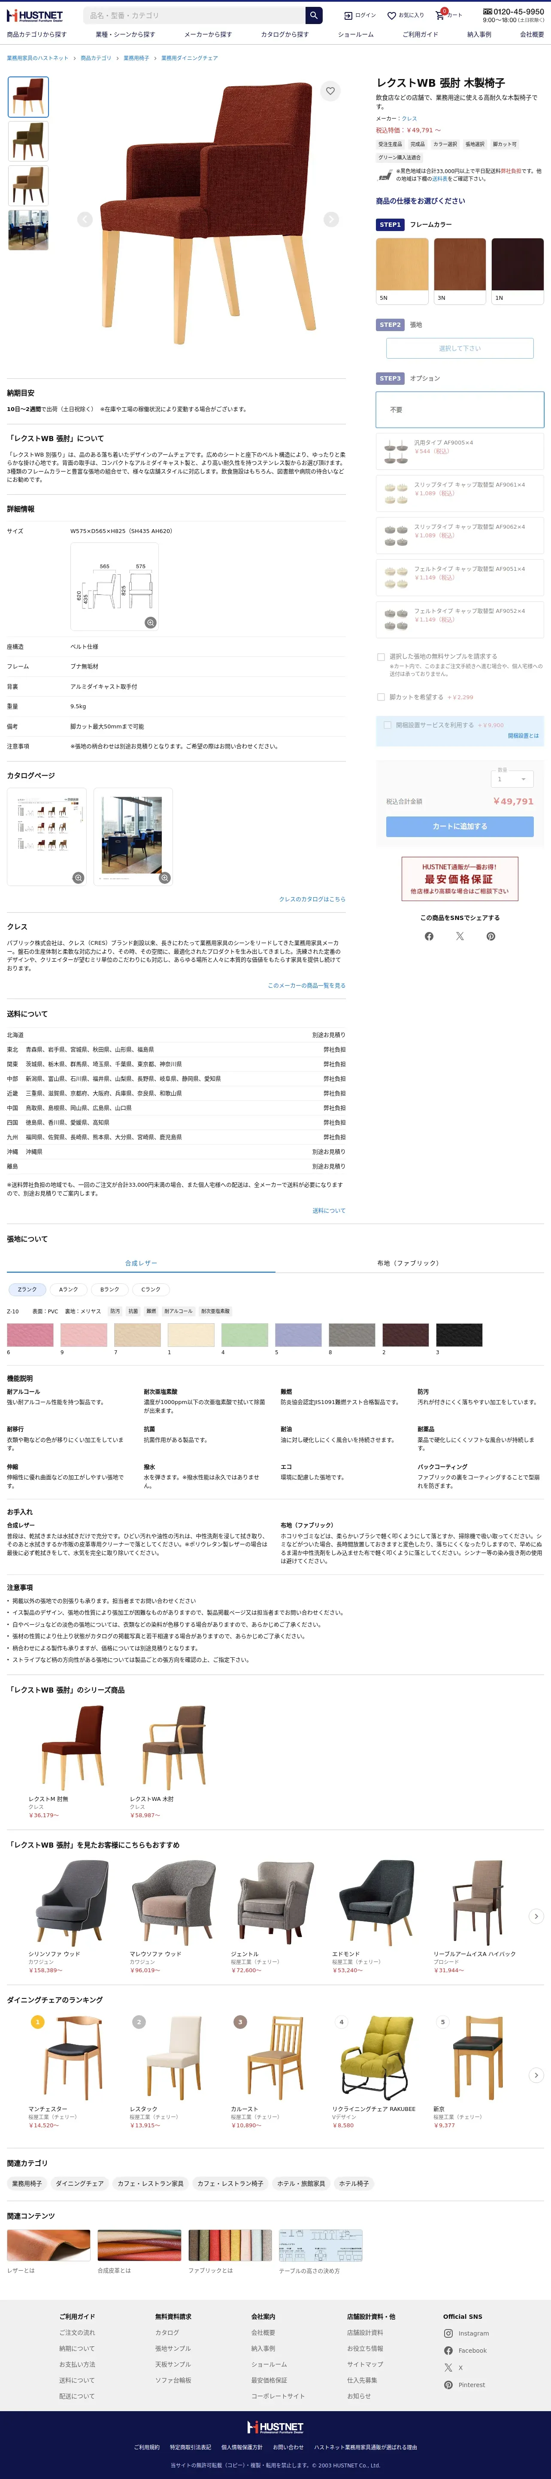Pick pink leather swatch number 6

(30, 1335)
